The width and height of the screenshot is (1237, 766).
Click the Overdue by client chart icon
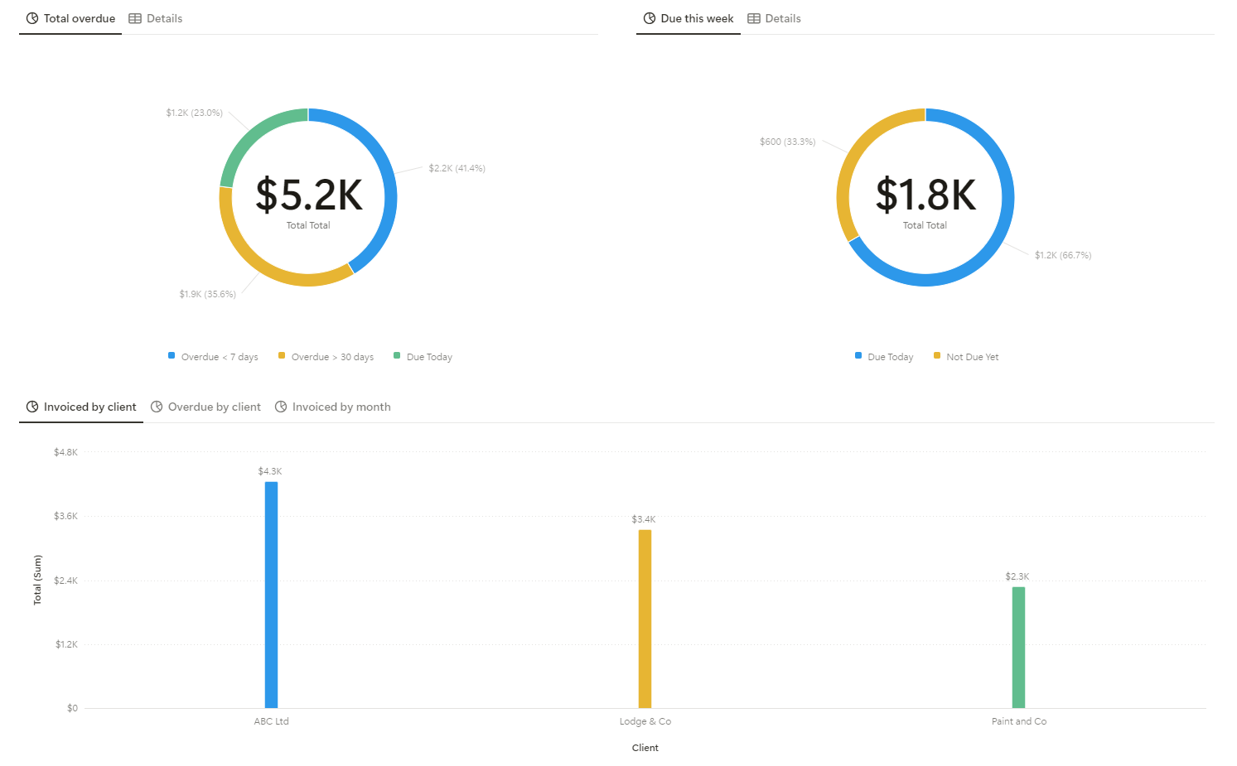(x=157, y=407)
